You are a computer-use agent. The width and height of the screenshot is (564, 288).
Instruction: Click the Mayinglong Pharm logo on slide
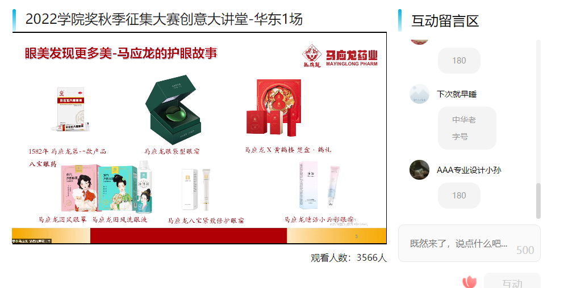340,56
